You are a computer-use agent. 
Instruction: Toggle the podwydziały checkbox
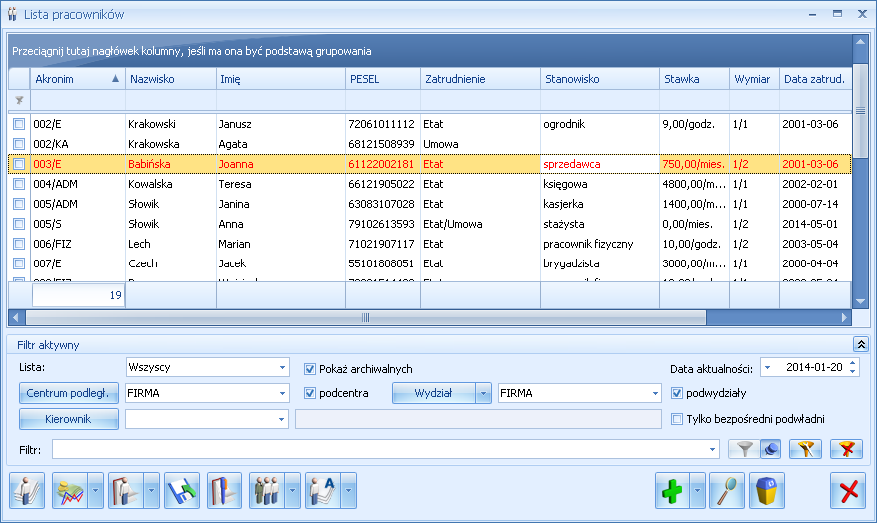(x=677, y=394)
